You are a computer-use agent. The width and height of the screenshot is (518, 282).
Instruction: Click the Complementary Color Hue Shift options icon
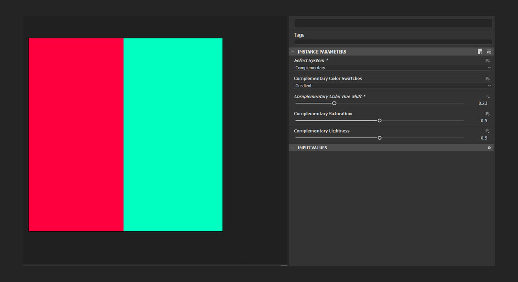[x=487, y=96]
